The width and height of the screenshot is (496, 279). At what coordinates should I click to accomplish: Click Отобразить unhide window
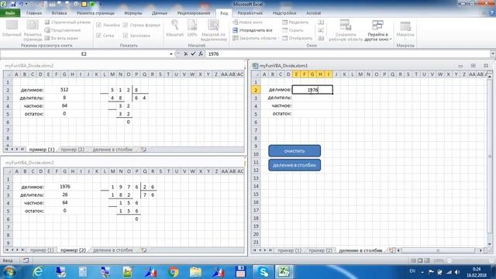click(x=297, y=38)
